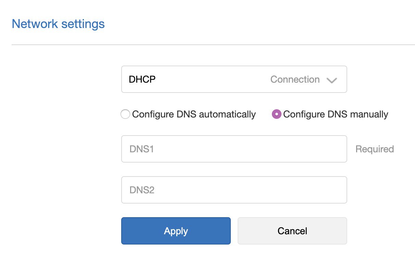Screen dimensions: 415x265
Task: Focus the DNS2 input field
Action: click(234, 190)
